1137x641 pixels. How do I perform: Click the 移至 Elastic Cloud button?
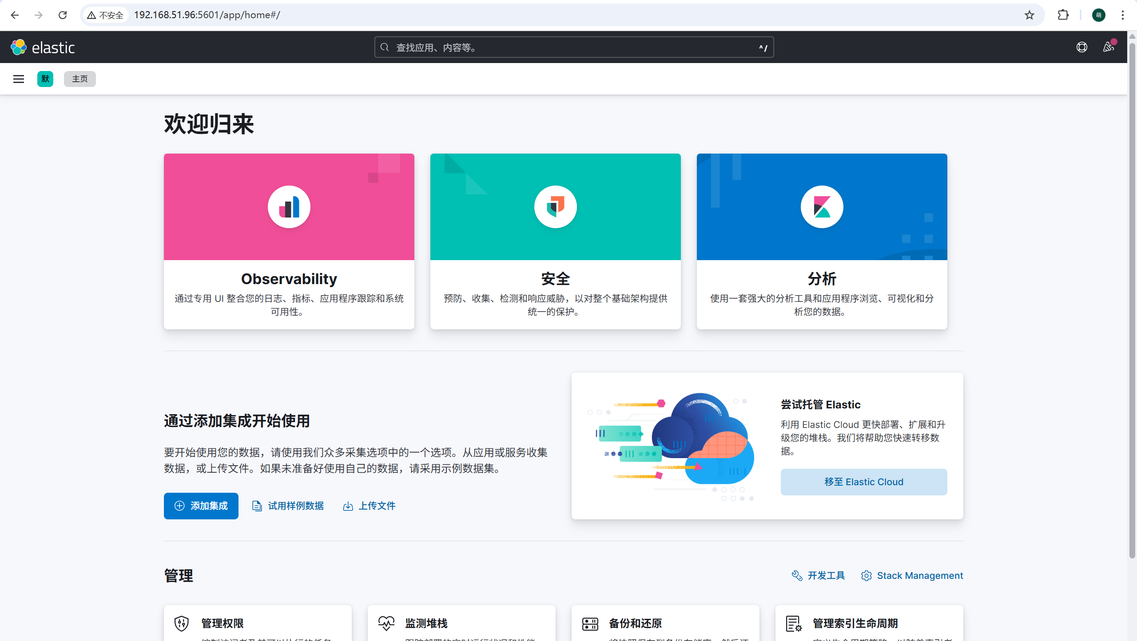point(863,482)
